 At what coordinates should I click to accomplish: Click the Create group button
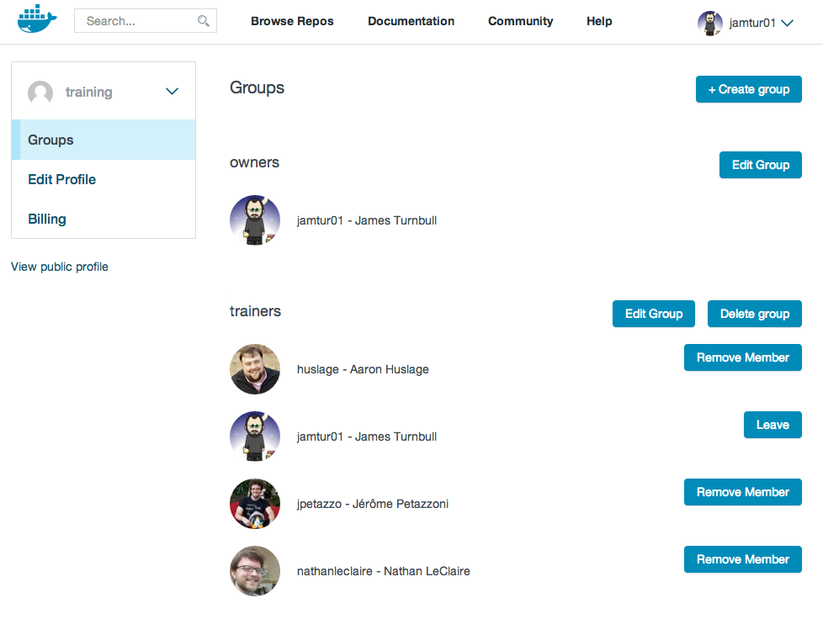[x=748, y=89]
